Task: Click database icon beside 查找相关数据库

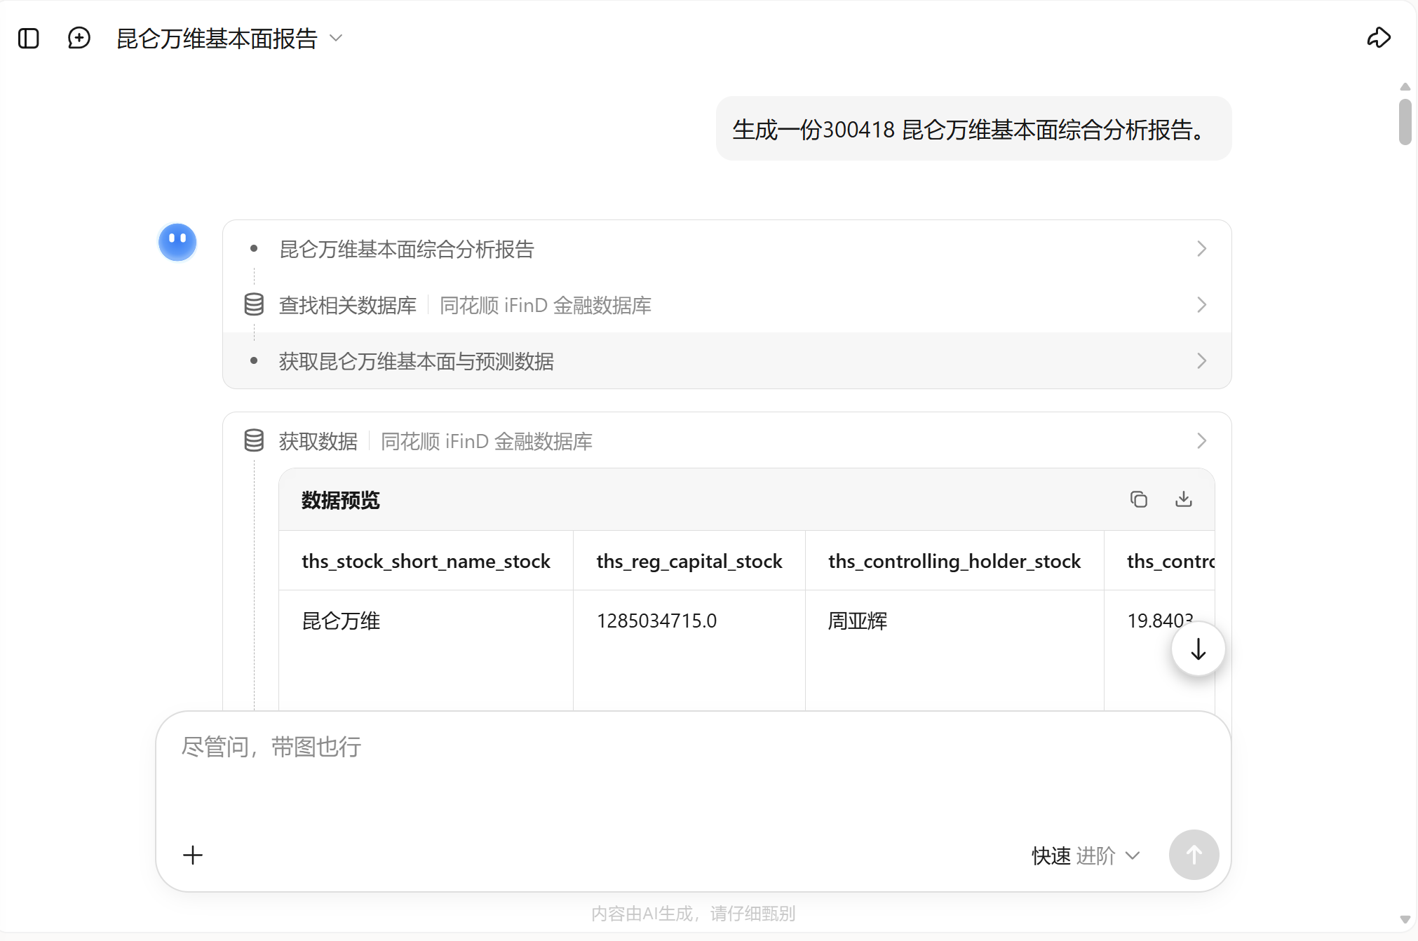Action: tap(254, 304)
